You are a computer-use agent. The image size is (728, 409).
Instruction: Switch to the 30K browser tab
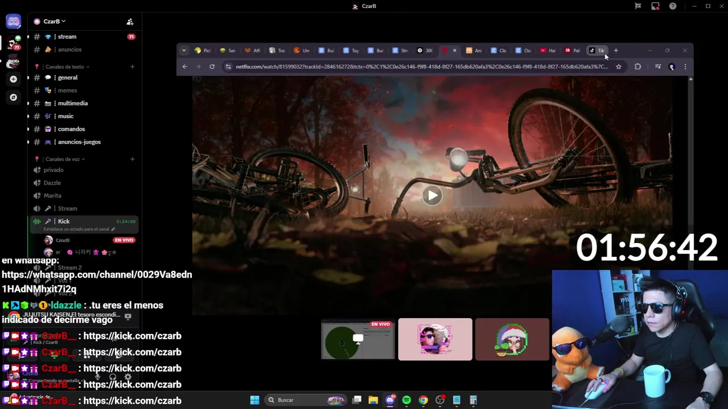(x=425, y=51)
